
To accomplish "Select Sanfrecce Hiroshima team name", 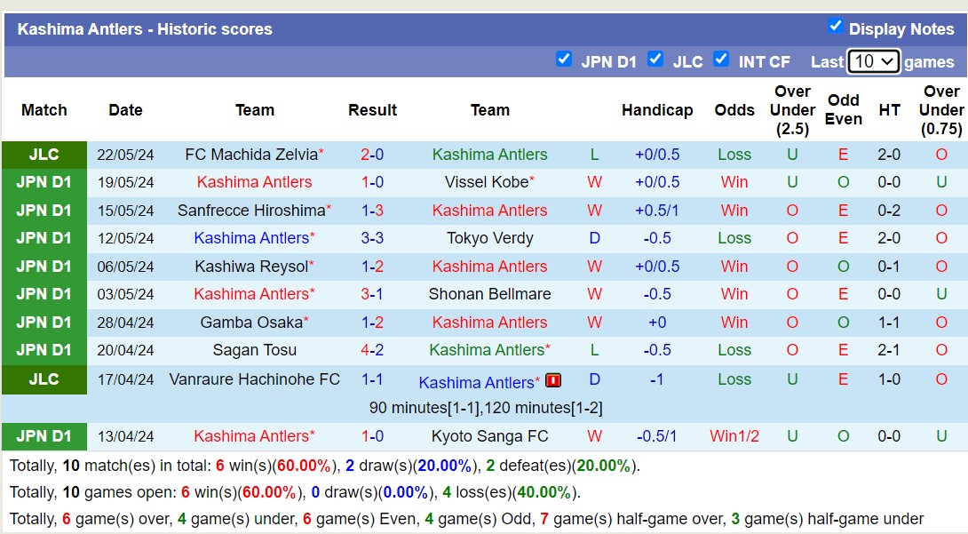I will point(250,211).
